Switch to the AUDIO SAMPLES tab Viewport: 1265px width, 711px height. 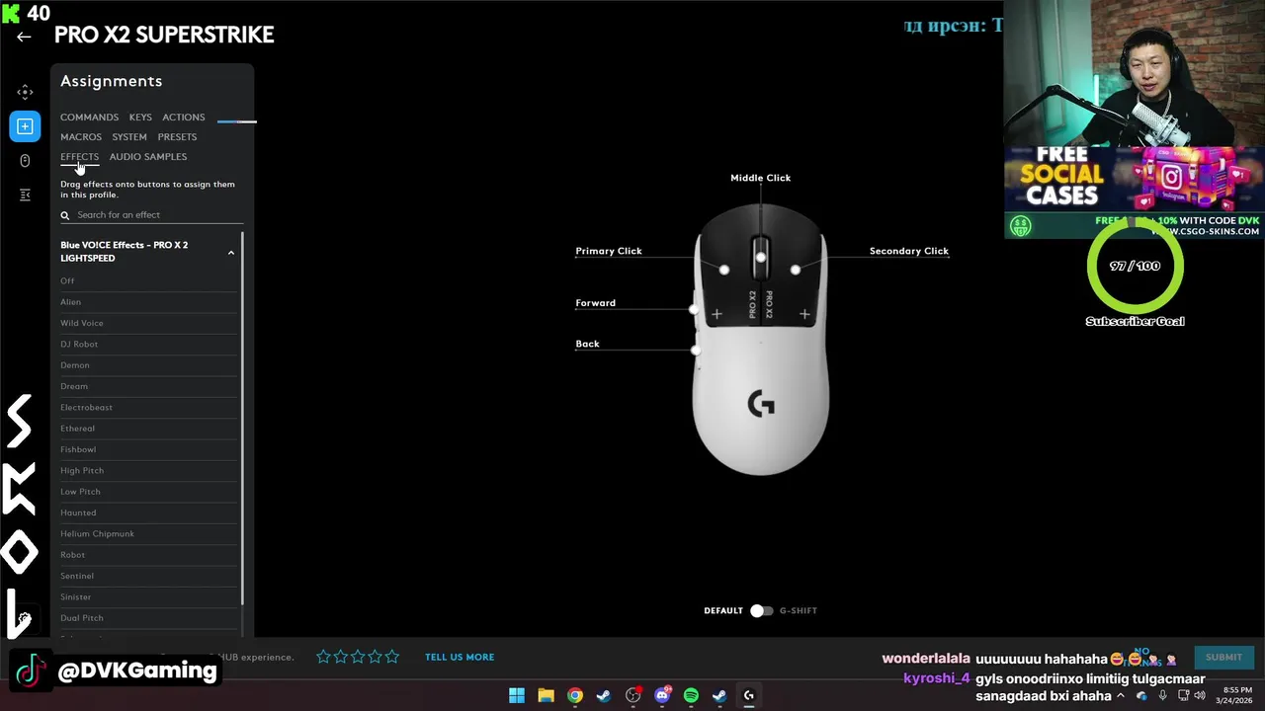pyautogui.click(x=148, y=157)
